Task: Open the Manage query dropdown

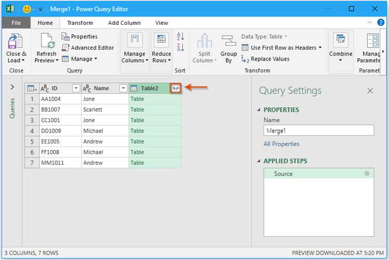Action: pyautogui.click(x=95, y=59)
